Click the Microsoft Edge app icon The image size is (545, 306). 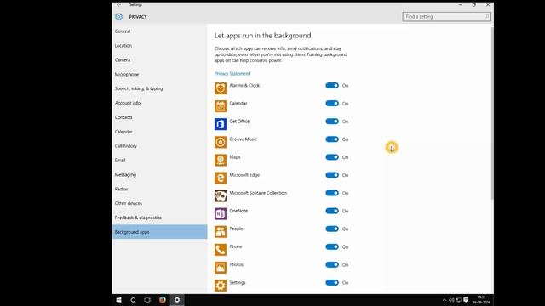[221, 178]
